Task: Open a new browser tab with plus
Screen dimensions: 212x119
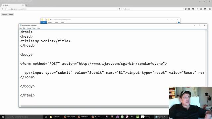Action: click(x=27, y=5)
